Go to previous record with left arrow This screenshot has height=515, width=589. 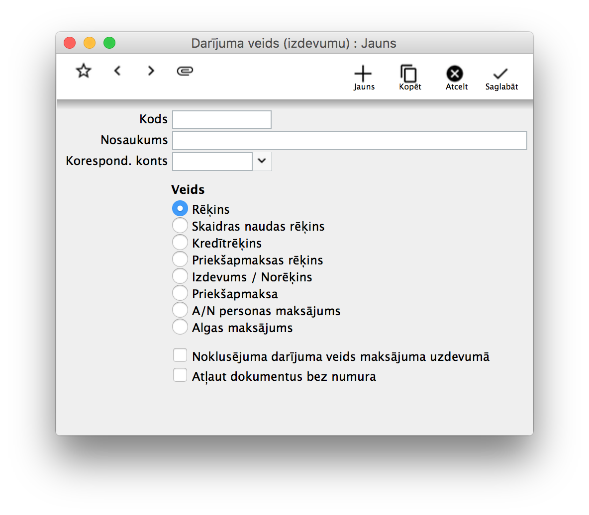117,71
